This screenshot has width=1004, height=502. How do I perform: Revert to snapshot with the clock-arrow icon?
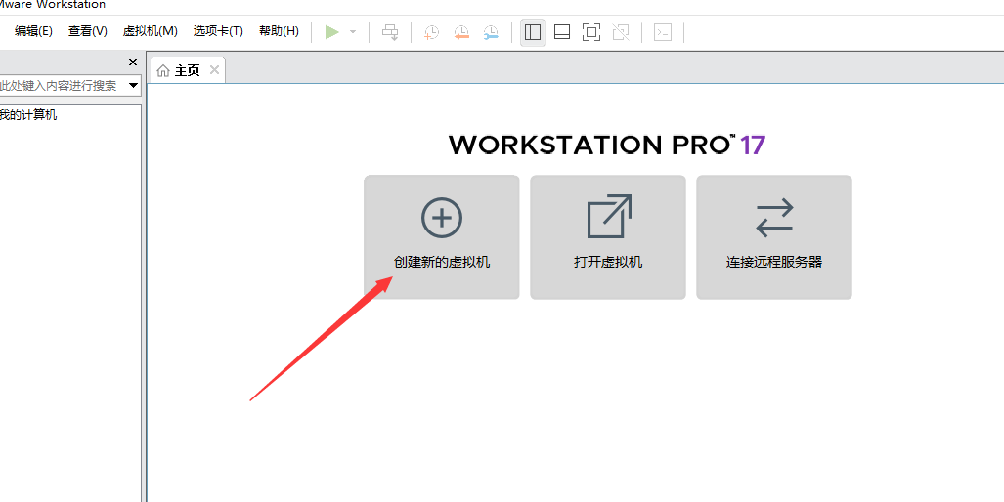[x=461, y=32]
